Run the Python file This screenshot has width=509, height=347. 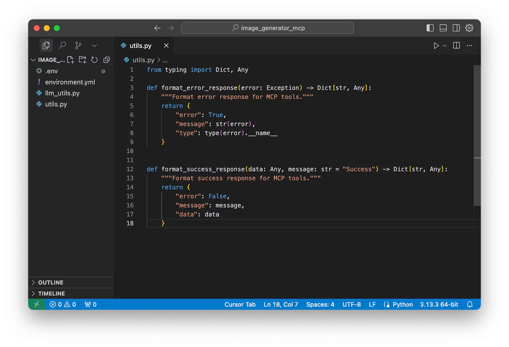pyautogui.click(x=436, y=45)
